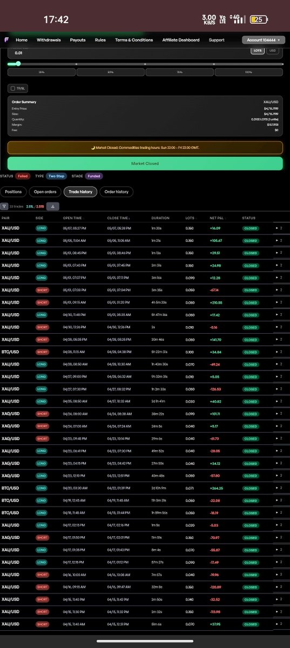Tap the battery indicator in status bar
Screen dimensions: 290x648
[x=258, y=19]
